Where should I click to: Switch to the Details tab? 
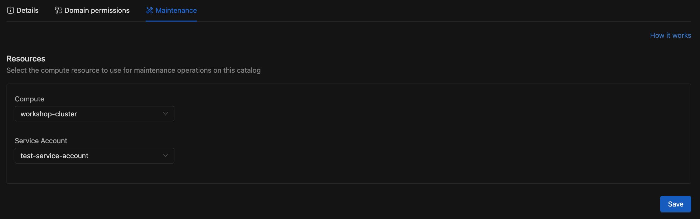pyautogui.click(x=27, y=10)
